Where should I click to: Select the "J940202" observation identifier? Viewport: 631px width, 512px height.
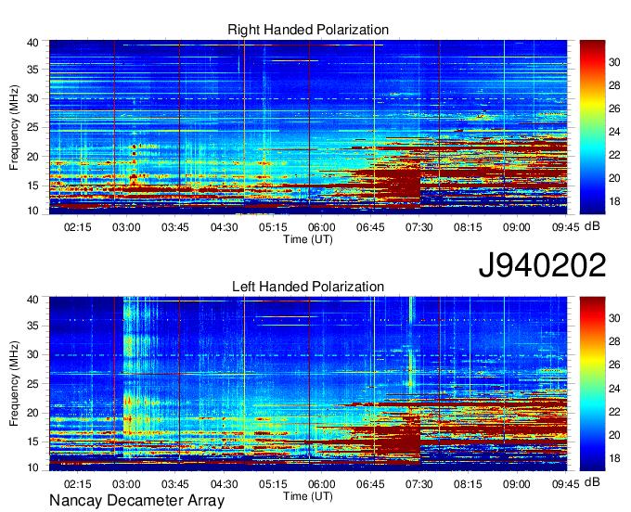pos(542,265)
